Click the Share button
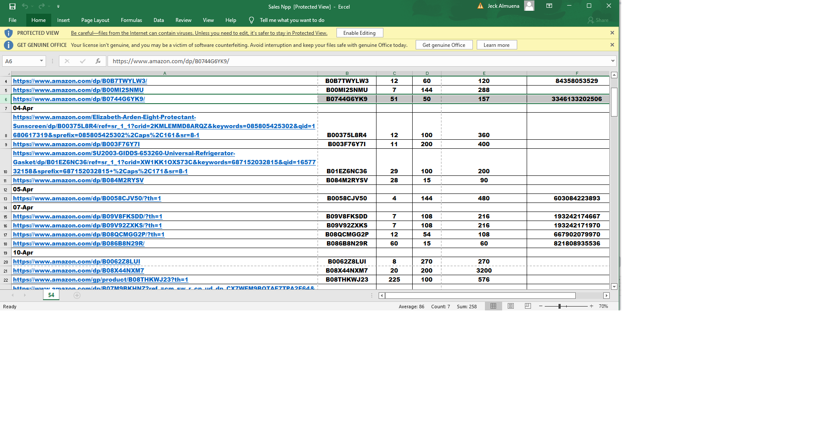827x448 pixels. [x=598, y=20]
